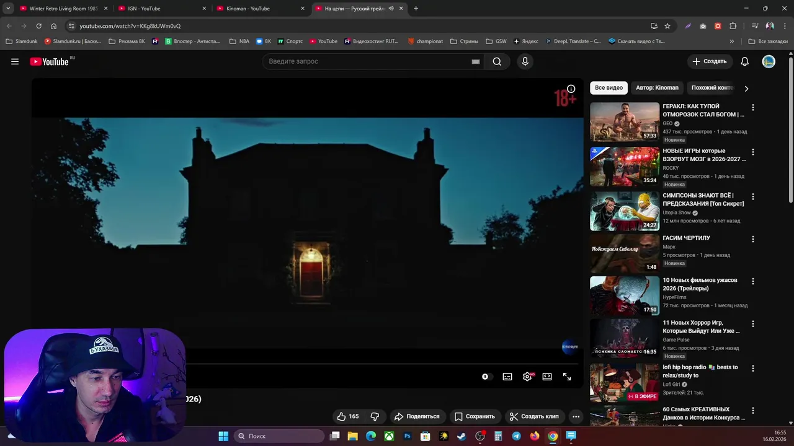Open options for lofi hip hop radio

pyautogui.click(x=753, y=368)
